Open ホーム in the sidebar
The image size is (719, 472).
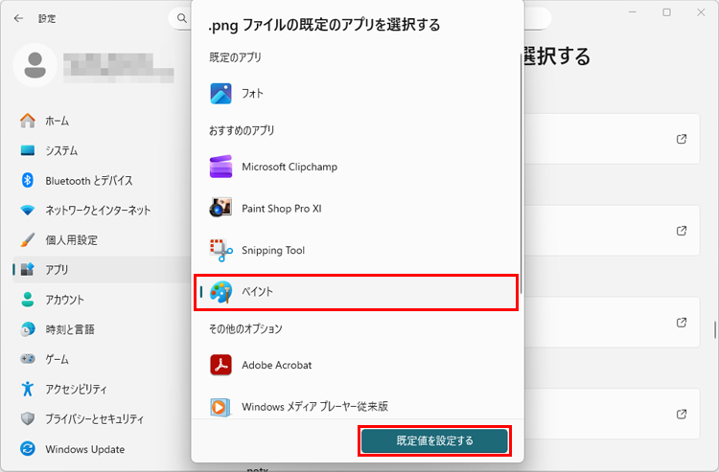58,122
